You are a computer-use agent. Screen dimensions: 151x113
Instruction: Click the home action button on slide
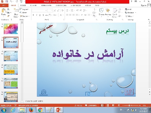click(x=88, y=94)
